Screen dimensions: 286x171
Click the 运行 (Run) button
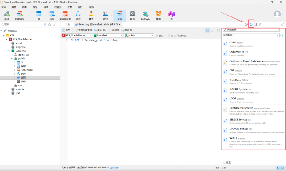[x=159, y=36]
